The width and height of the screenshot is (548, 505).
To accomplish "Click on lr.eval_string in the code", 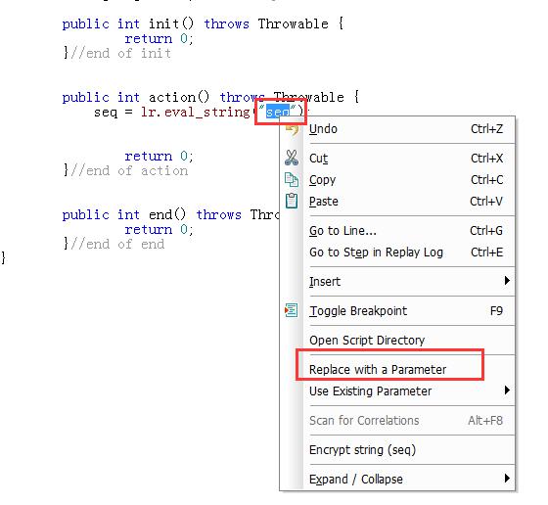I will [x=196, y=113].
